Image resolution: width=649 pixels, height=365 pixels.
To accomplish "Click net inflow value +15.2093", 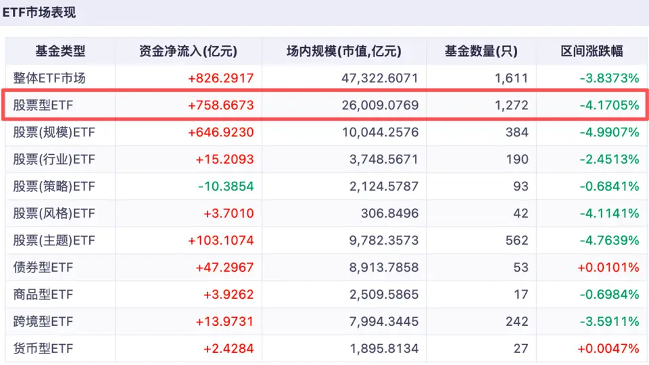I will pos(224,159).
